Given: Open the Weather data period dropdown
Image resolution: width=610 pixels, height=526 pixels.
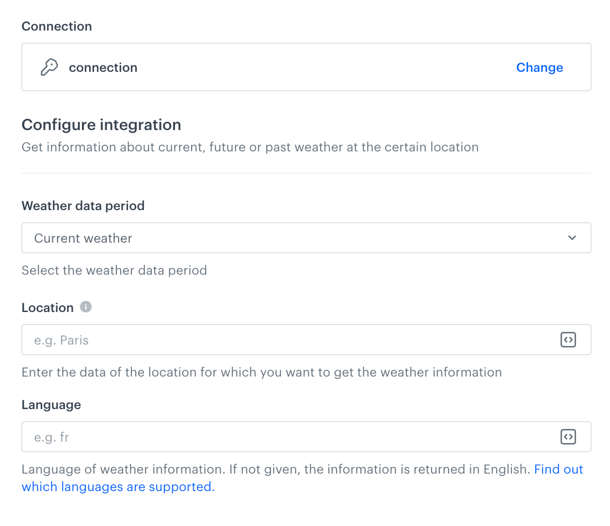Looking at the screenshot, I should [x=306, y=238].
